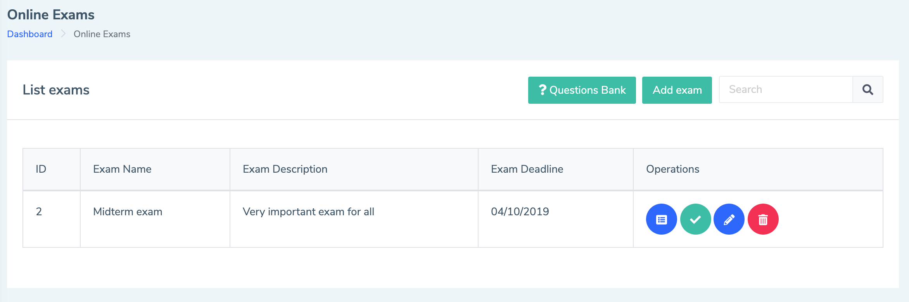Click the 04/10/2019 deadline cell

520,212
